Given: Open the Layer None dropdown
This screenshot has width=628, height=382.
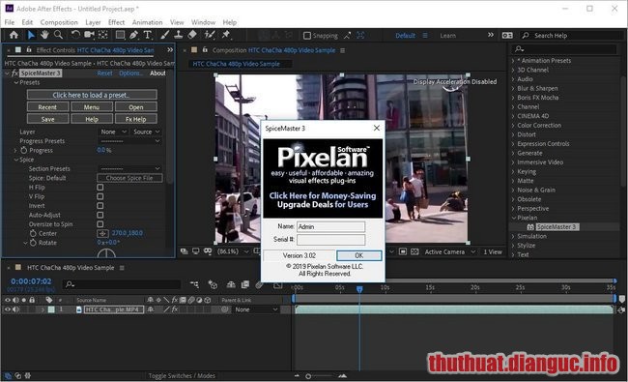Looking at the screenshot, I should pyautogui.click(x=113, y=132).
